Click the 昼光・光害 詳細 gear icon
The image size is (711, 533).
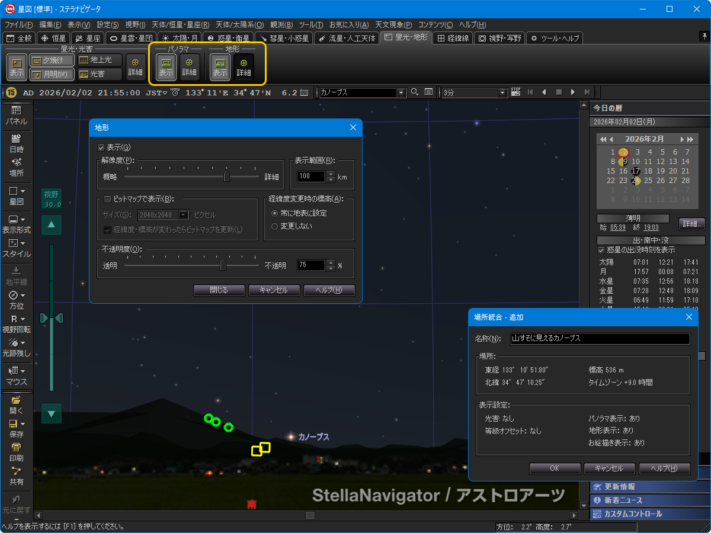[x=135, y=68]
